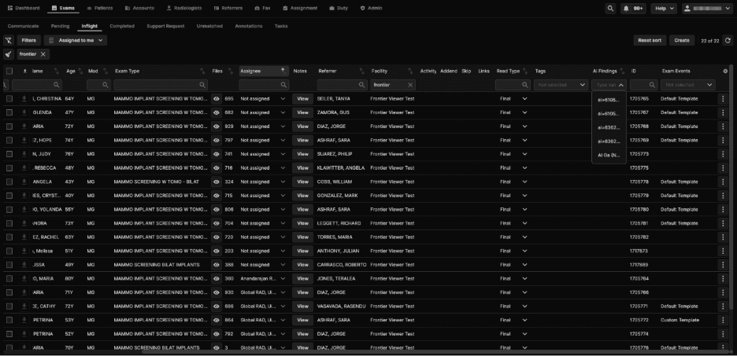Screen dimensions: 737x356
Task: Click the download icon for the SEILER, TANYA row
Action: coord(24,99)
